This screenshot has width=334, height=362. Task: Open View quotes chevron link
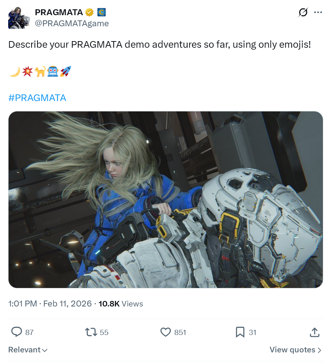coord(295,350)
